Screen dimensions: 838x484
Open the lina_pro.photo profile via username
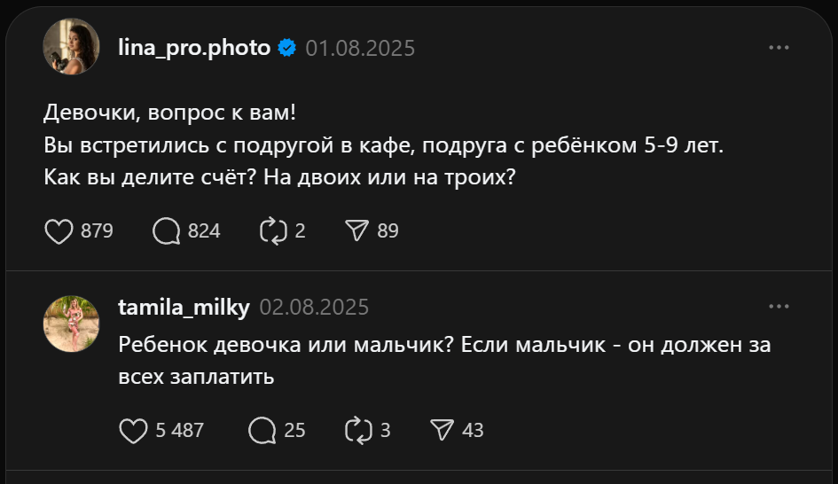coord(193,48)
